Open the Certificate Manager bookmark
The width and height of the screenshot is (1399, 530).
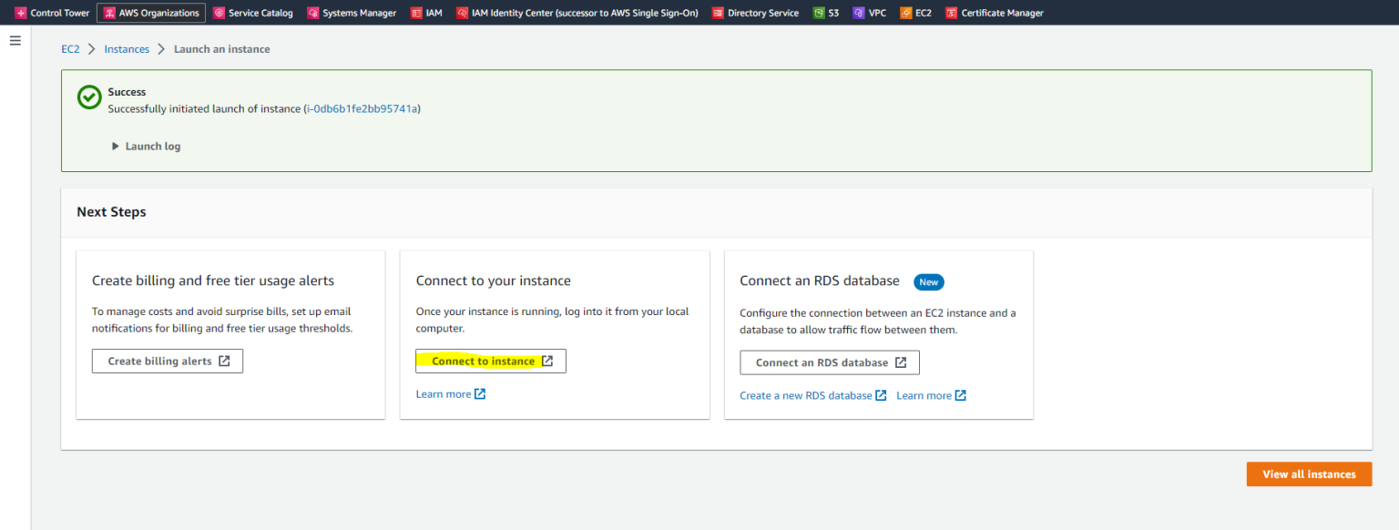point(994,12)
